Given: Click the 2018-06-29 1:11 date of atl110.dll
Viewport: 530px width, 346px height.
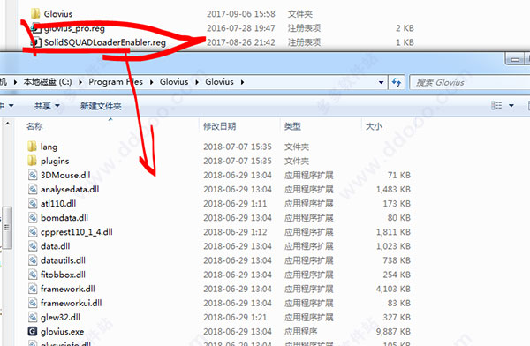Looking at the screenshot, I should point(235,204).
